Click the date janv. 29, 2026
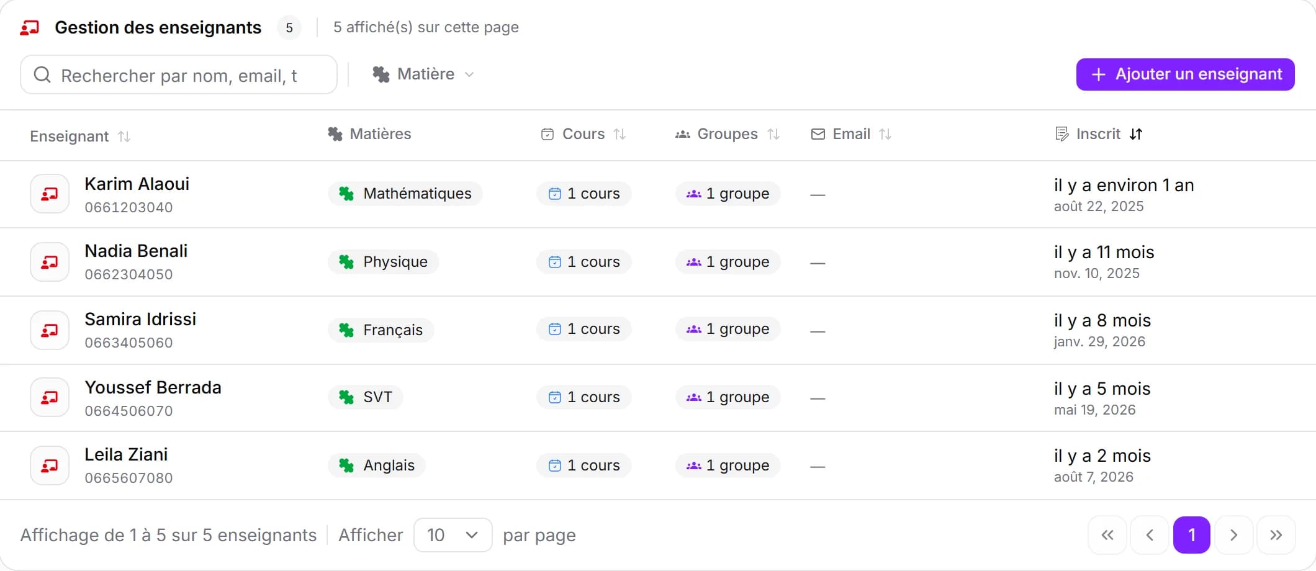Image resolution: width=1316 pixels, height=571 pixels. tap(1099, 341)
